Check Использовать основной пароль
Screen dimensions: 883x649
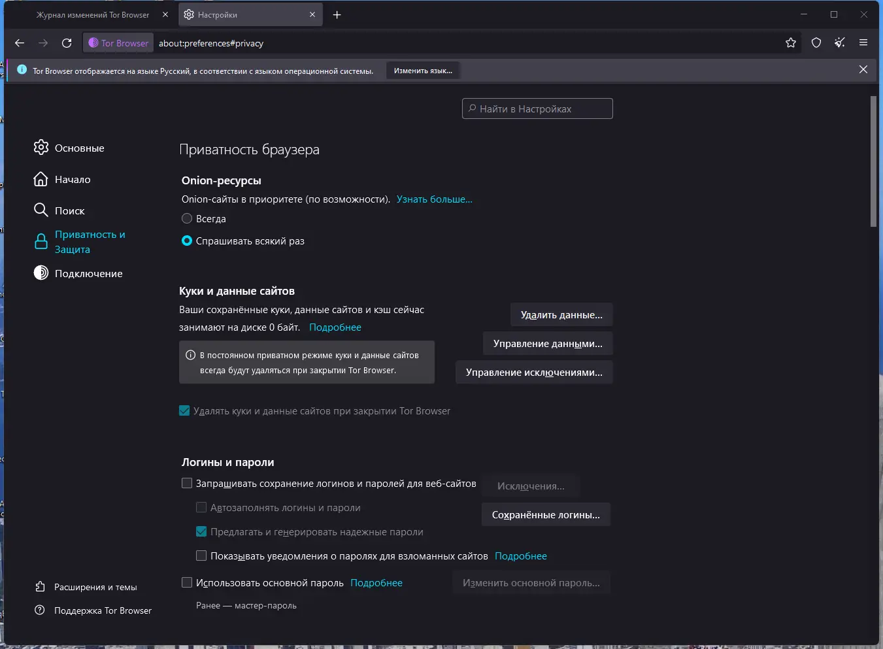tap(187, 582)
